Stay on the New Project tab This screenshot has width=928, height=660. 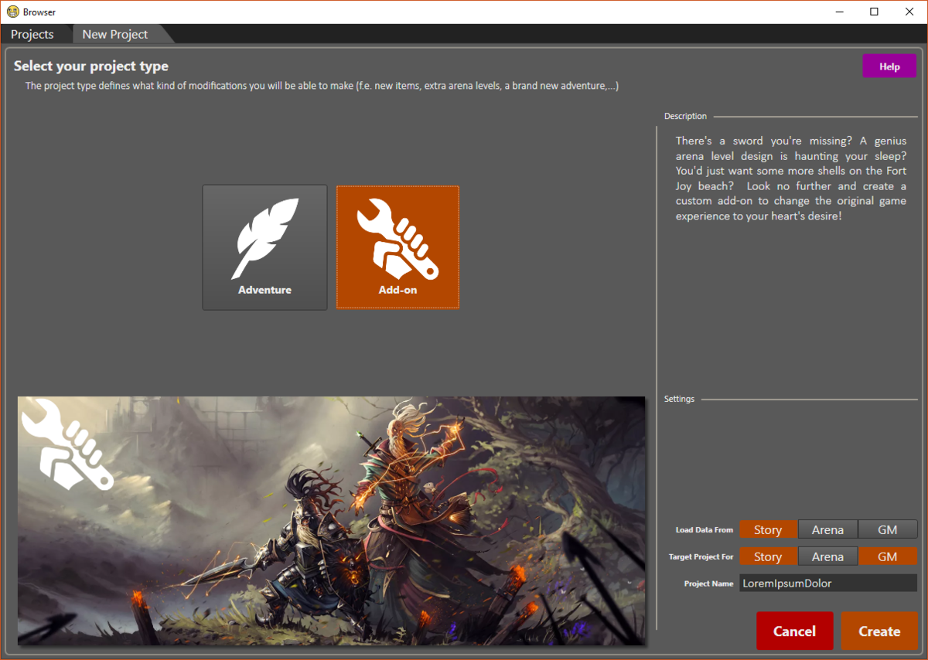coord(114,34)
